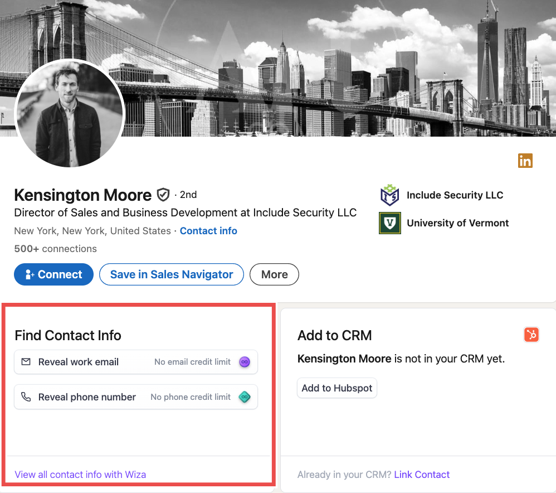The width and height of the screenshot is (556, 493).
Task: Open the Contact info link
Action: [208, 231]
